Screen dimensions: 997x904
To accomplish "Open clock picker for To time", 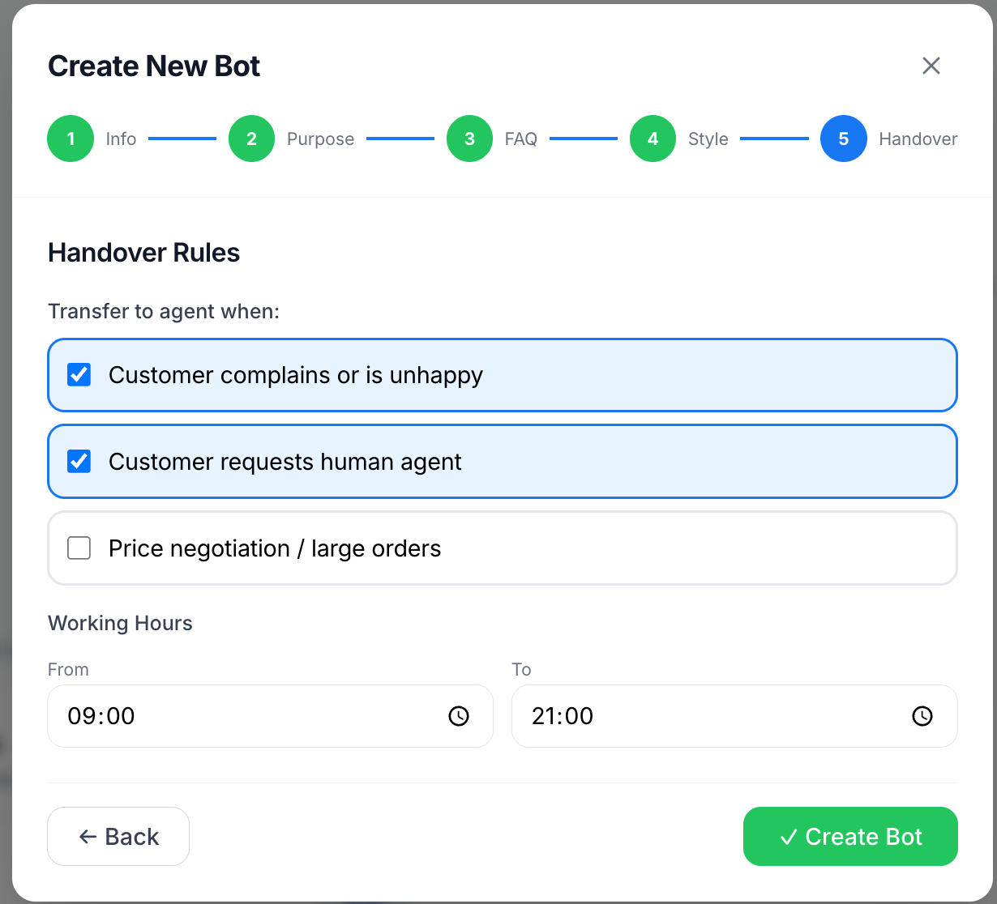I will point(922,716).
